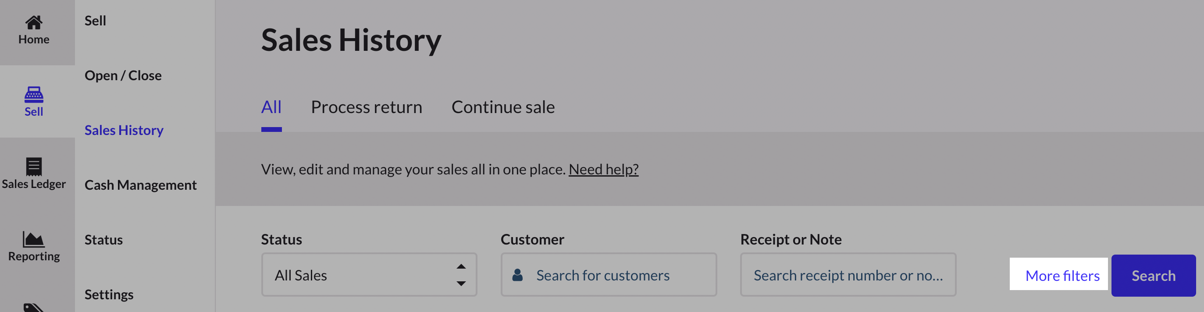Click the blue Search button
Image resolution: width=1204 pixels, height=312 pixels.
(1153, 276)
